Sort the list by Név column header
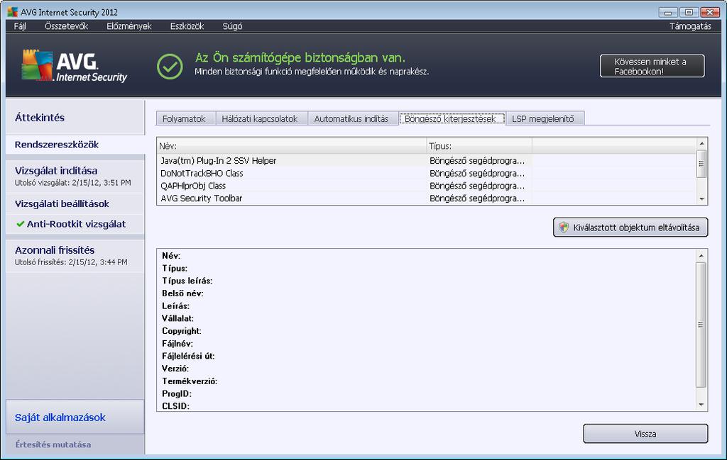727x460 pixels. pos(291,146)
